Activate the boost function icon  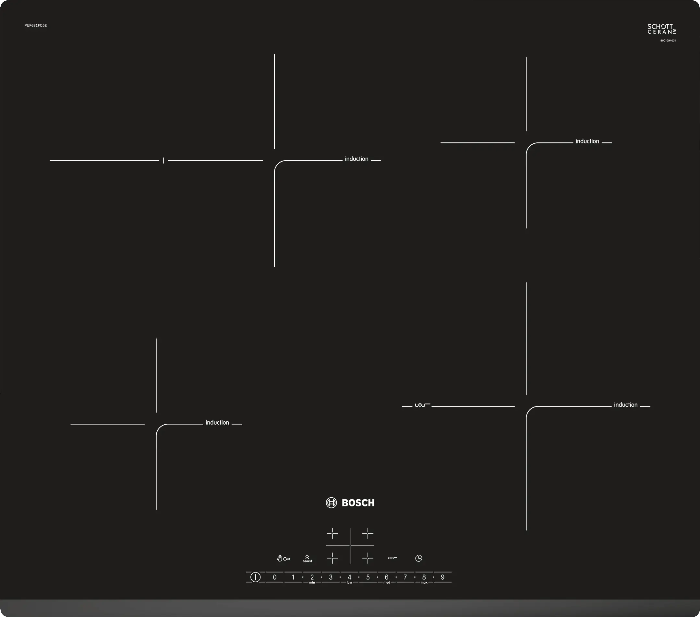307,559
